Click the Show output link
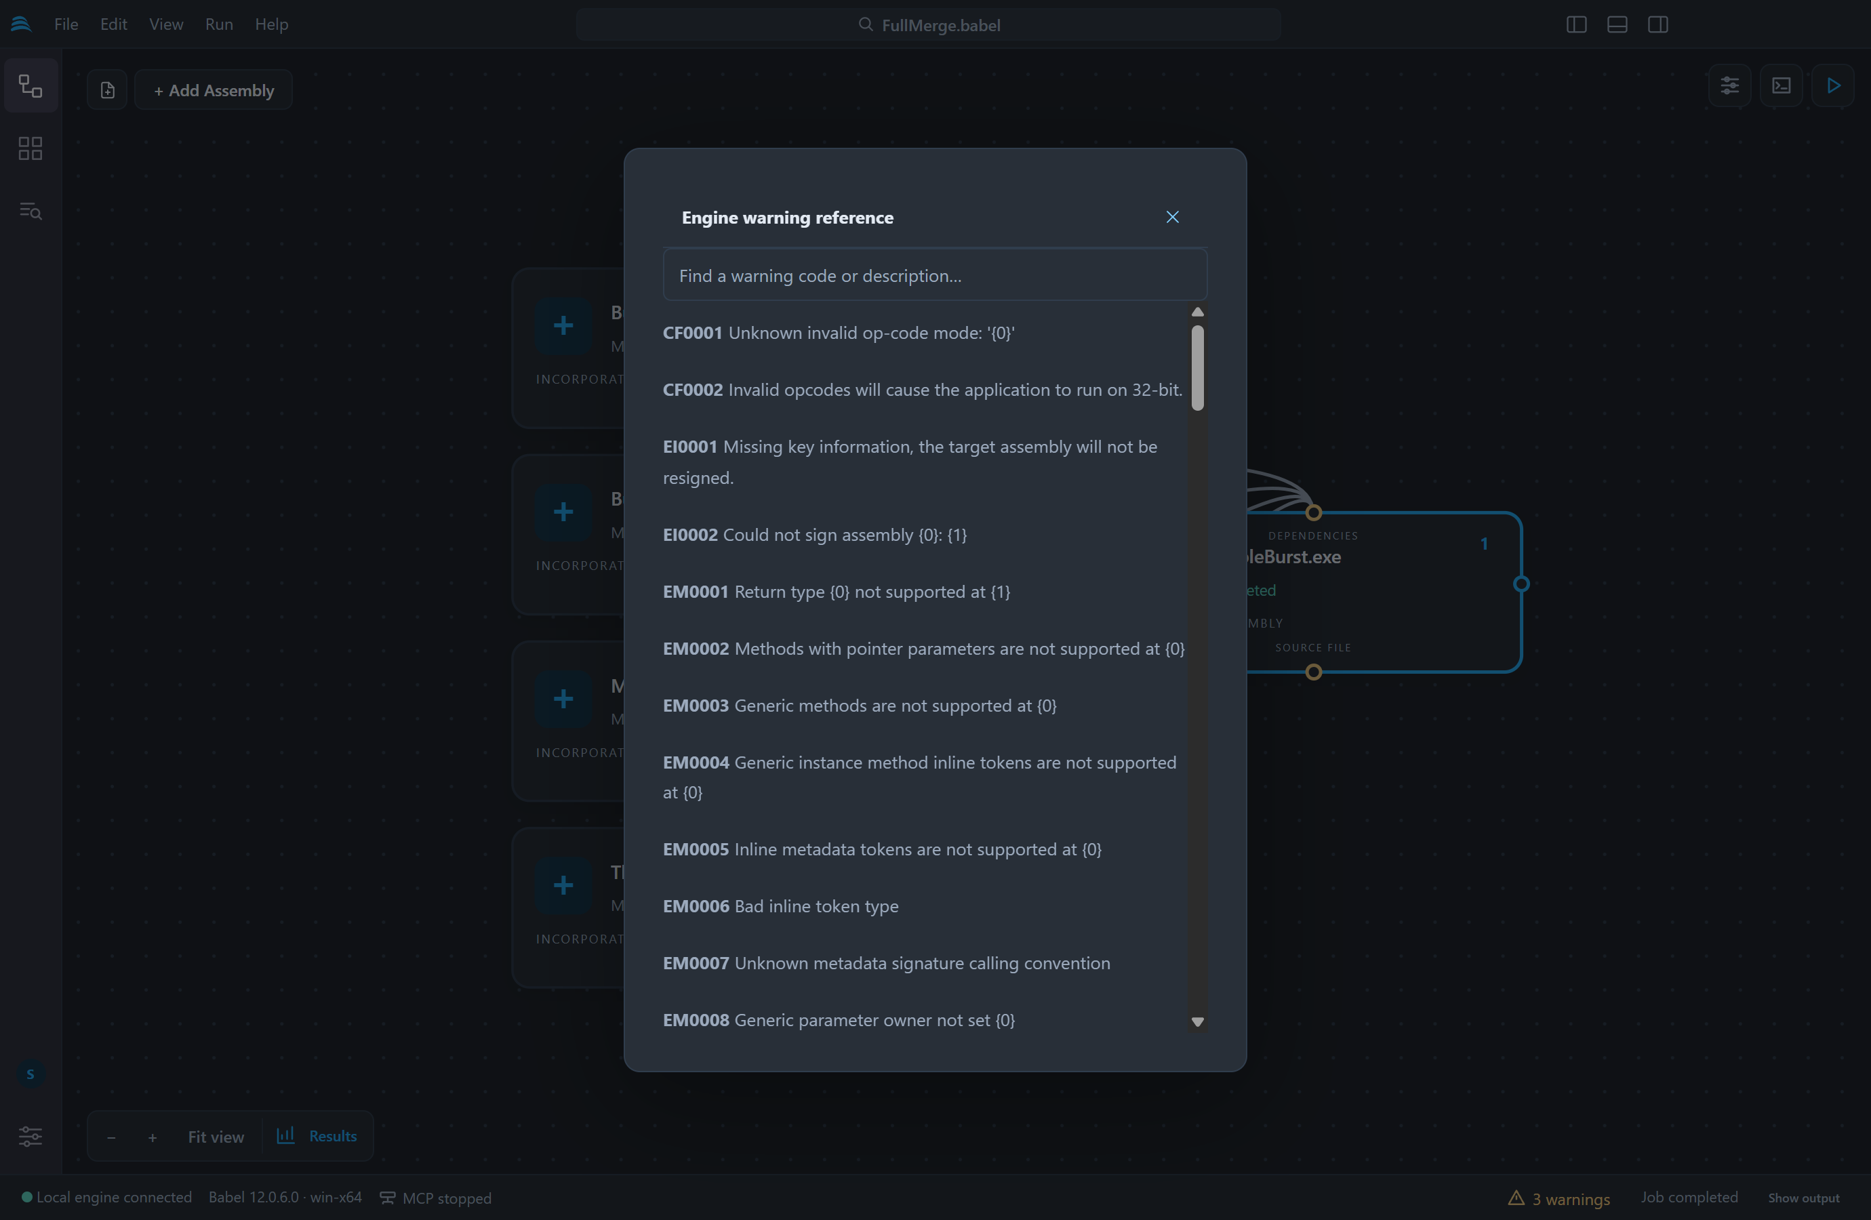This screenshot has height=1220, width=1871. [1803, 1198]
